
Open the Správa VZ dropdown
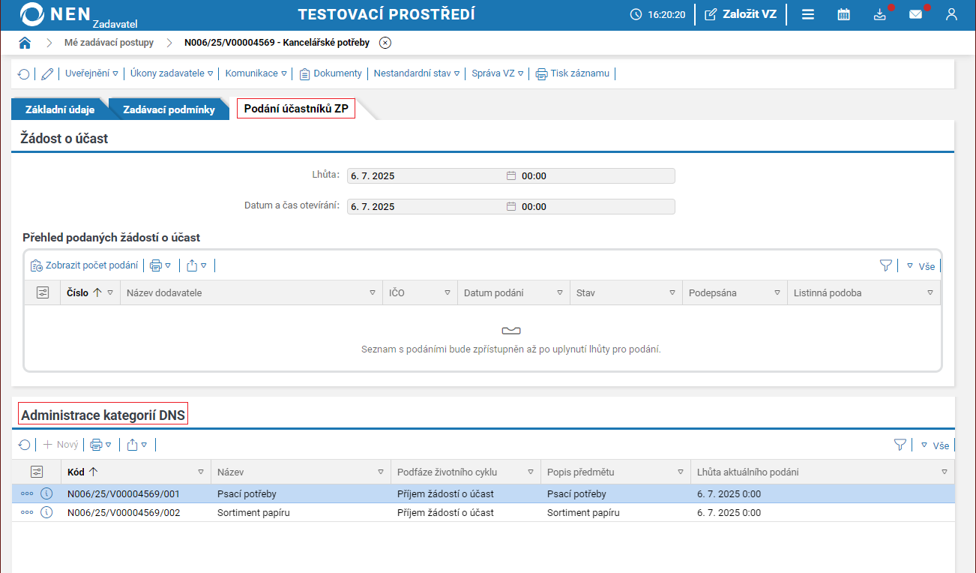[497, 73]
